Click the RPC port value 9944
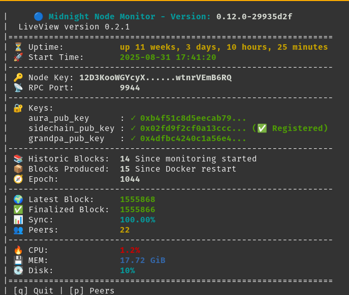The height and width of the screenshot is (295, 349). (x=130, y=88)
